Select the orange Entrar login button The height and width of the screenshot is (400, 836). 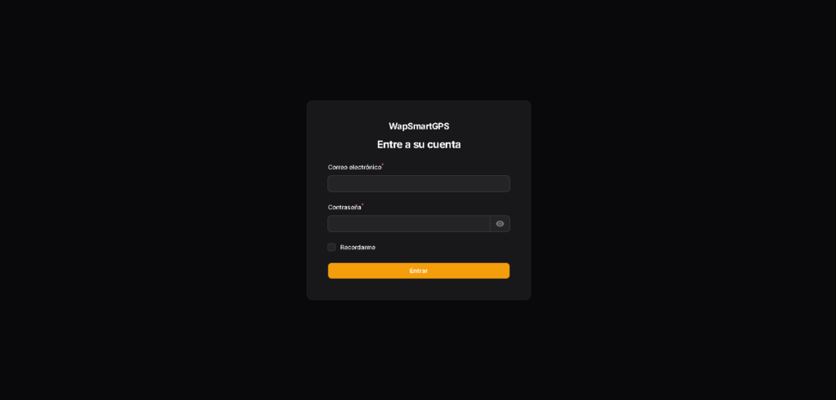pyautogui.click(x=419, y=270)
